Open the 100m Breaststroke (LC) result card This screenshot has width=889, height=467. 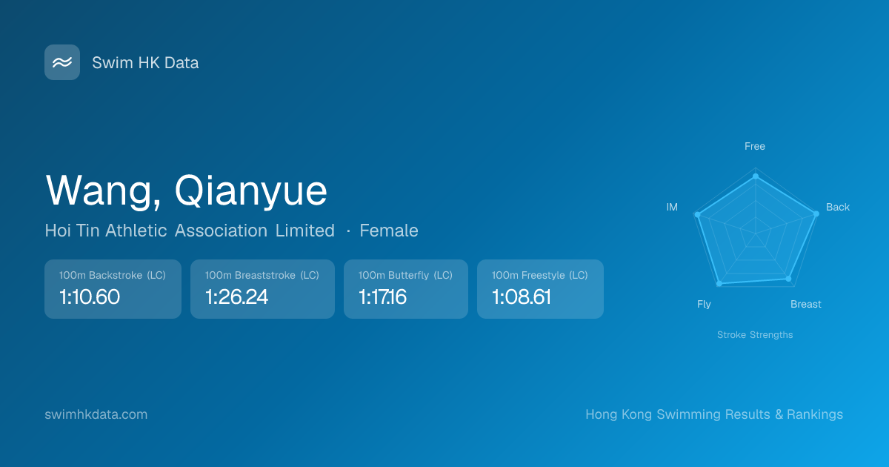point(262,289)
